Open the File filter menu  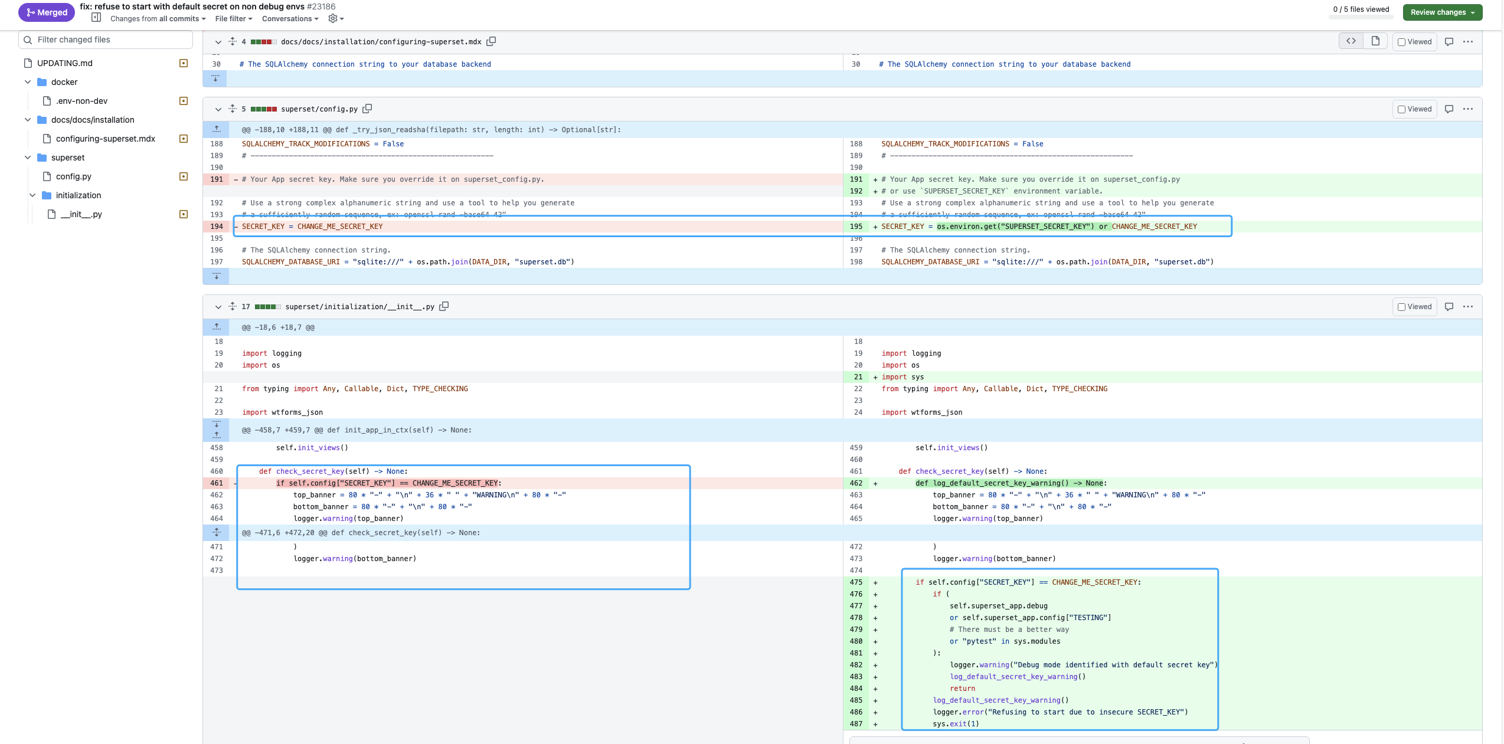tap(234, 19)
